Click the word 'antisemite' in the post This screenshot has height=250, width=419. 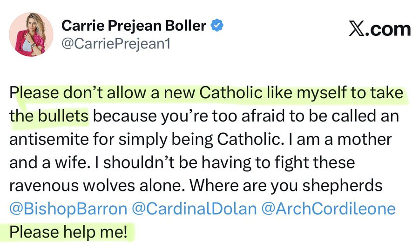click(49, 139)
